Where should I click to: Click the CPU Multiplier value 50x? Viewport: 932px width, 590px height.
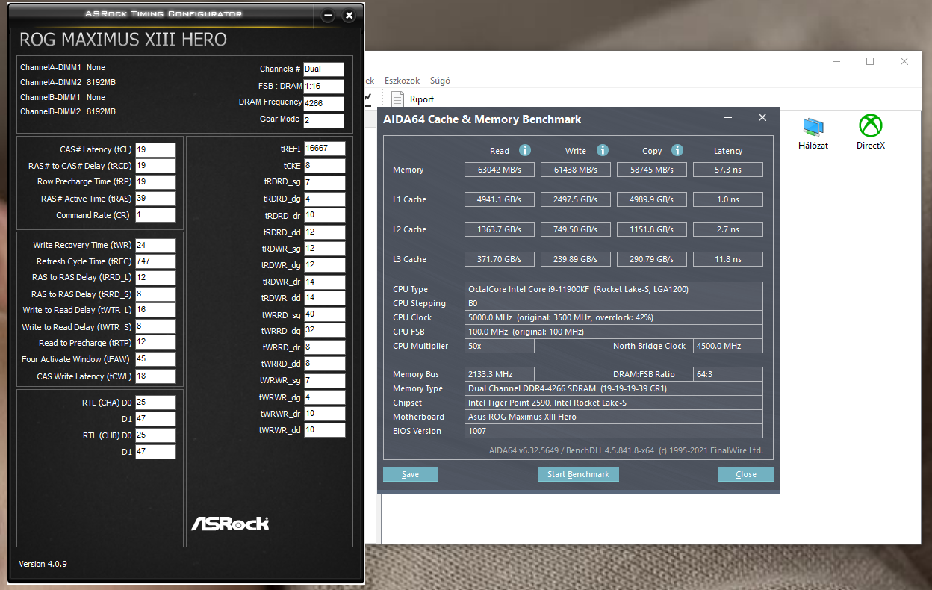500,346
